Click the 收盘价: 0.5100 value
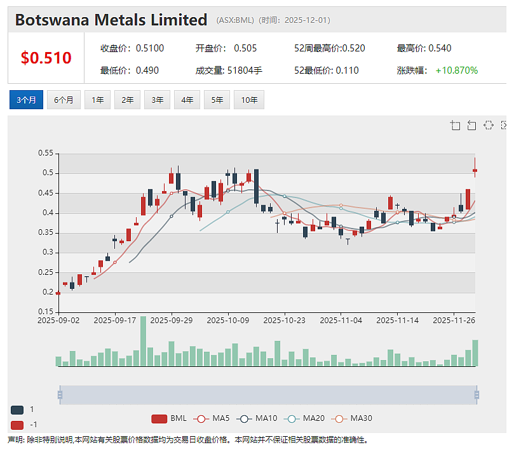This screenshot has width=514, height=452. pos(132,48)
